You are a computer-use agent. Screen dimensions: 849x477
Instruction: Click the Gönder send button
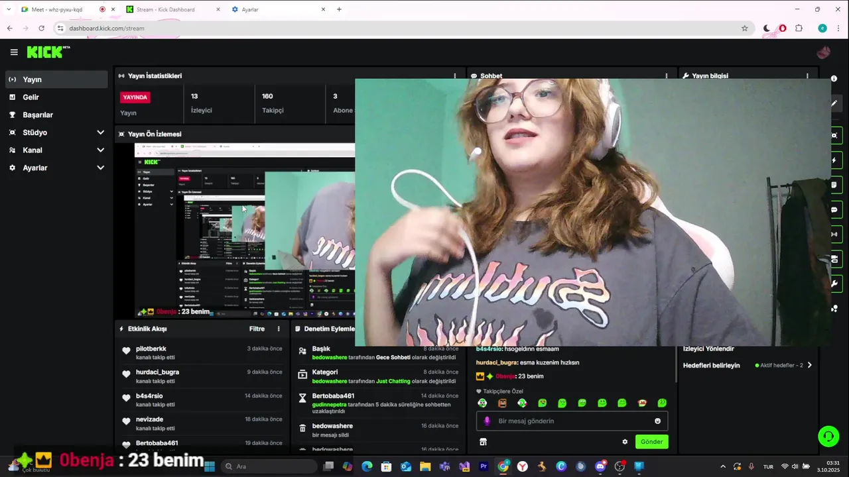click(x=651, y=442)
